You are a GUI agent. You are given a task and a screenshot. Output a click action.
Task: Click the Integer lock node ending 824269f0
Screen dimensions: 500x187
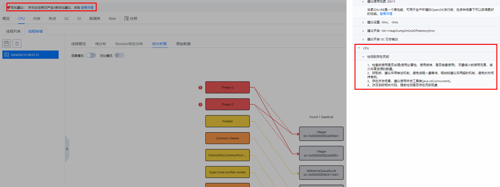[321, 153]
